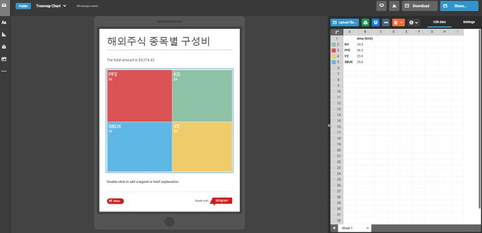
Task: Select cell with value 26.5
Action: pyautogui.click(x=365, y=50)
